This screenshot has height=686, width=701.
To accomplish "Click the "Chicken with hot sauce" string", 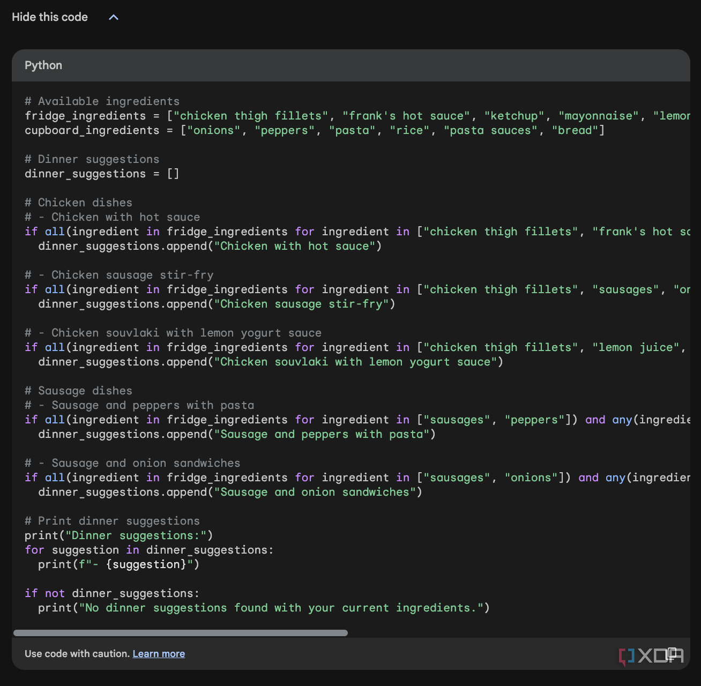I will [295, 246].
